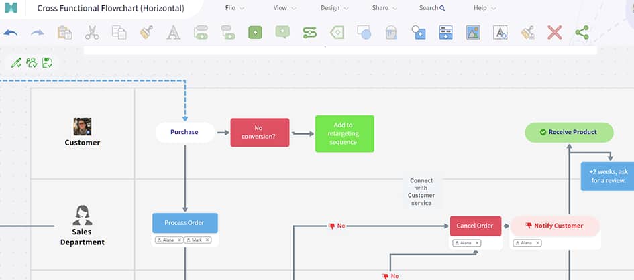Click the green save disk icon

tap(47, 62)
